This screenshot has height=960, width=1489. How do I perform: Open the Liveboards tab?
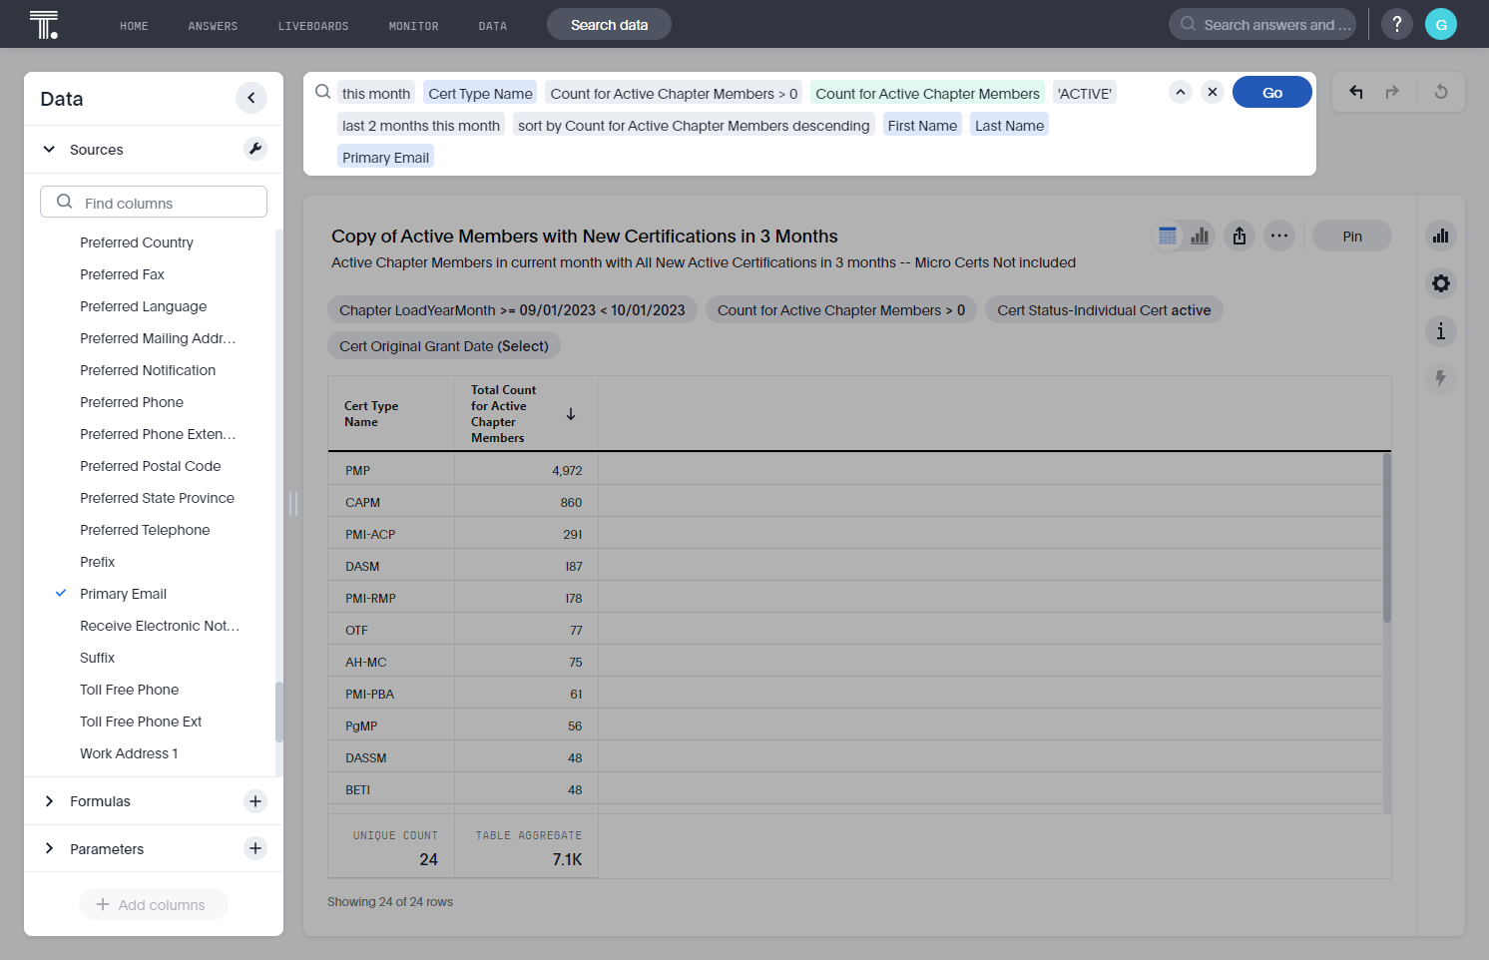[x=313, y=26]
